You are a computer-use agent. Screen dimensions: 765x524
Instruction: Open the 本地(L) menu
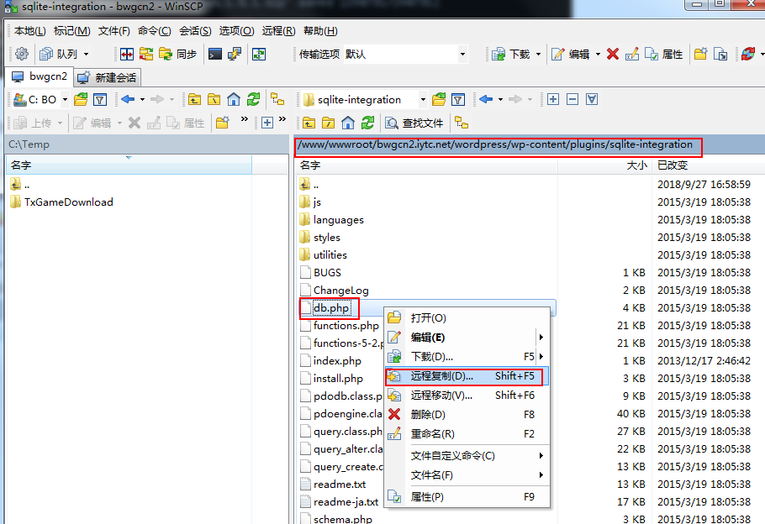pyautogui.click(x=29, y=31)
